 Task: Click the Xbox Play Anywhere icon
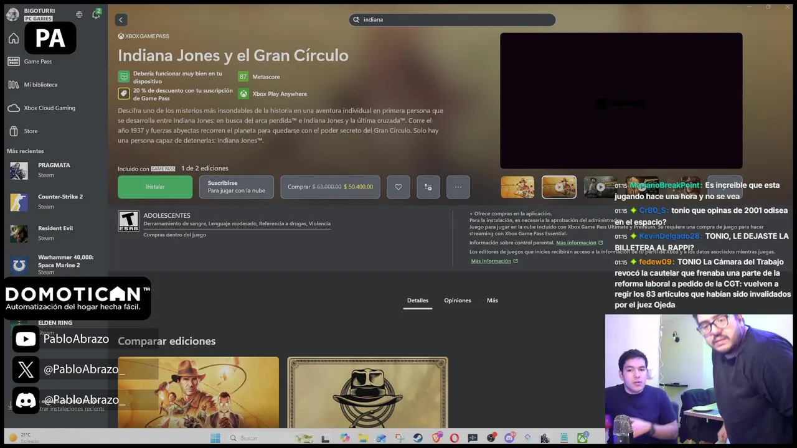point(243,94)
